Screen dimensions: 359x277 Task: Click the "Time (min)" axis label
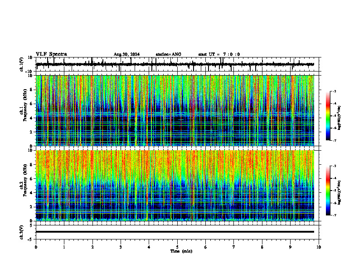pos(181,251)
